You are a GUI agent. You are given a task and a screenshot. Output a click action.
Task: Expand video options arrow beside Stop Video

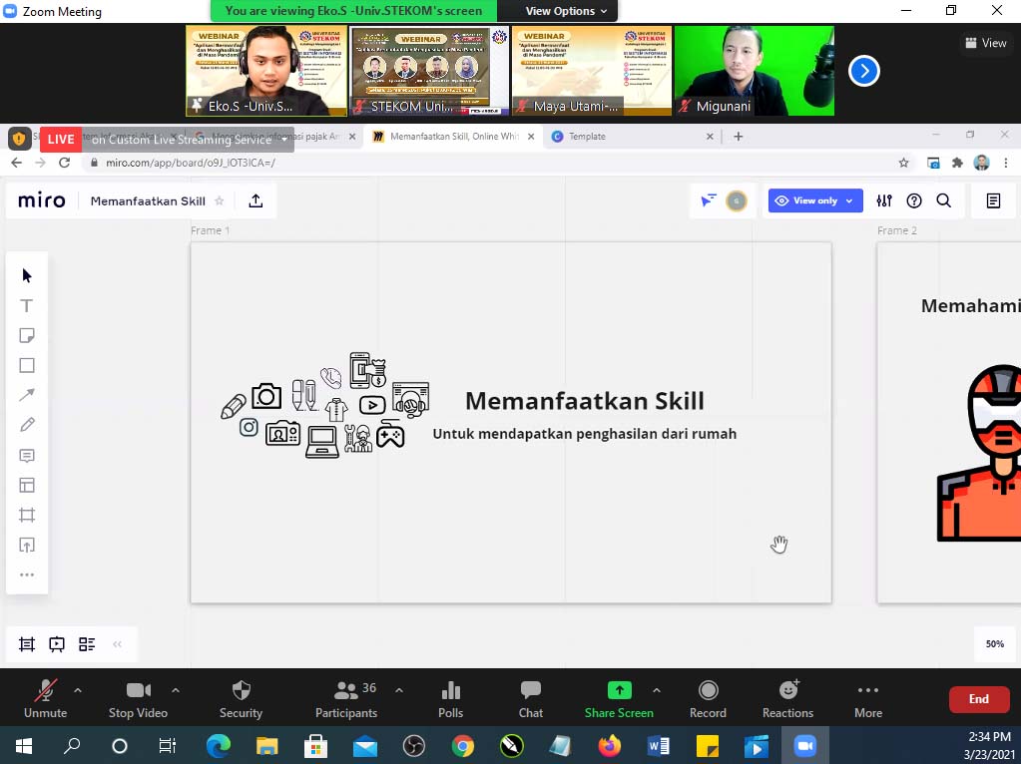pyautogui.click(x=176, y=690)
